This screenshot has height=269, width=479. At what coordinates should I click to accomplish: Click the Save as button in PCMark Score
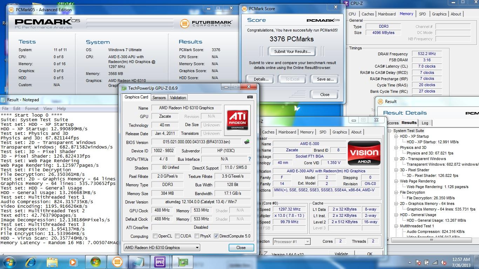(325, 79)
